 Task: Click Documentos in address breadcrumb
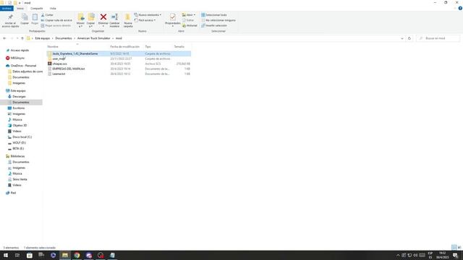(x=64, y=38)
